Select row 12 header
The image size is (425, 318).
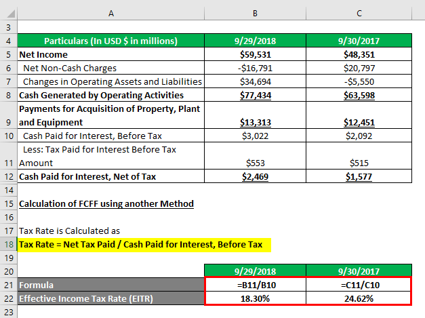8,176
